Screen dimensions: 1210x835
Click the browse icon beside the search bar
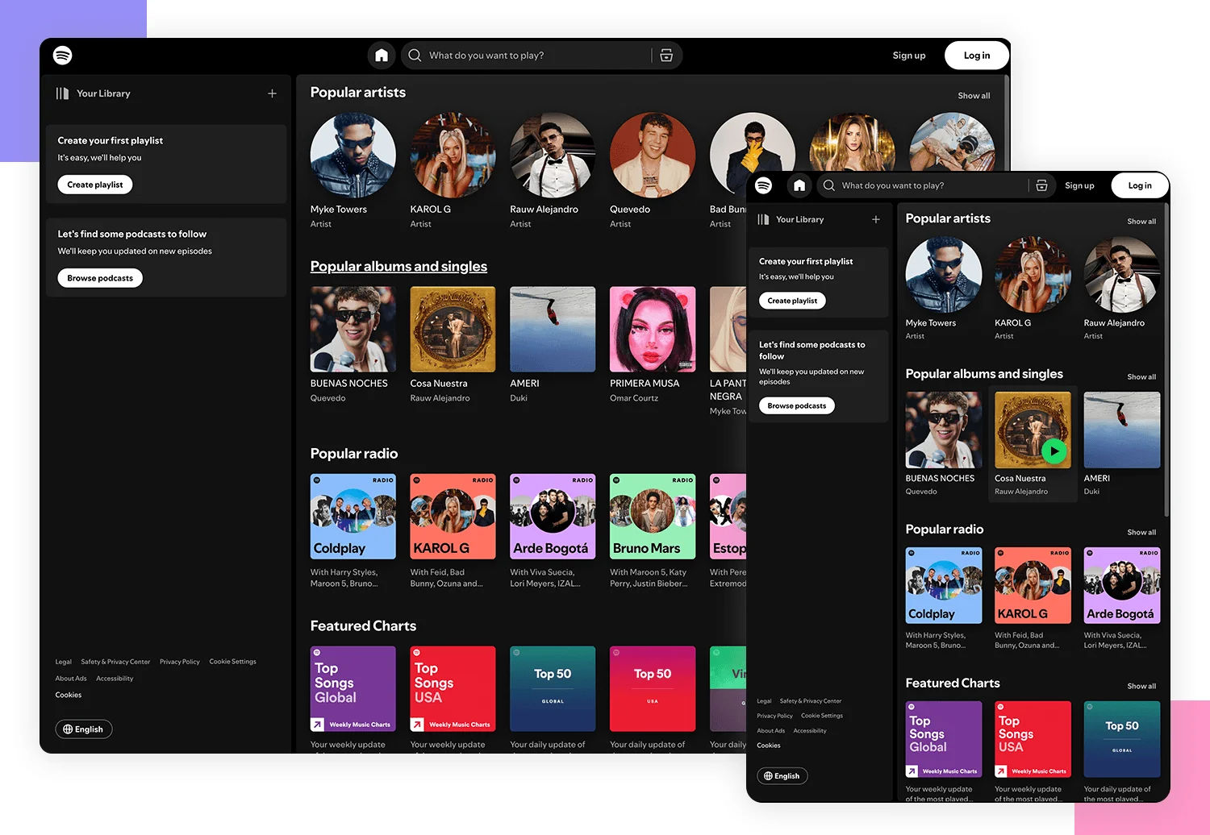pos(666,55)
